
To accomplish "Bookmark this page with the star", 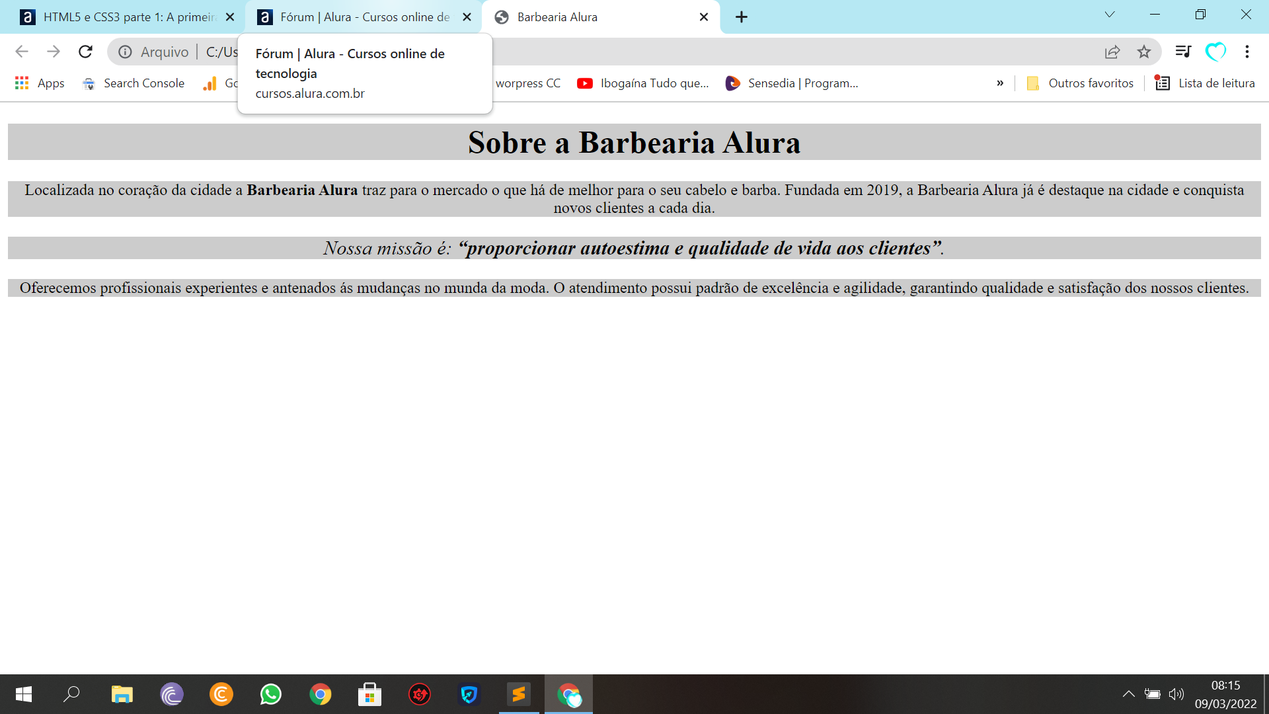I will tap(1144, 52).
